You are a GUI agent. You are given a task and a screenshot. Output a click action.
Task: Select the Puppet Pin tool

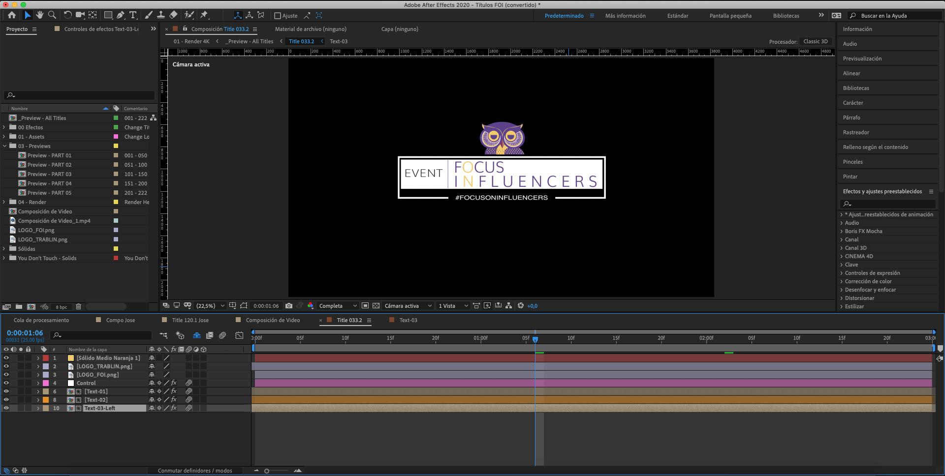point(204,15)
